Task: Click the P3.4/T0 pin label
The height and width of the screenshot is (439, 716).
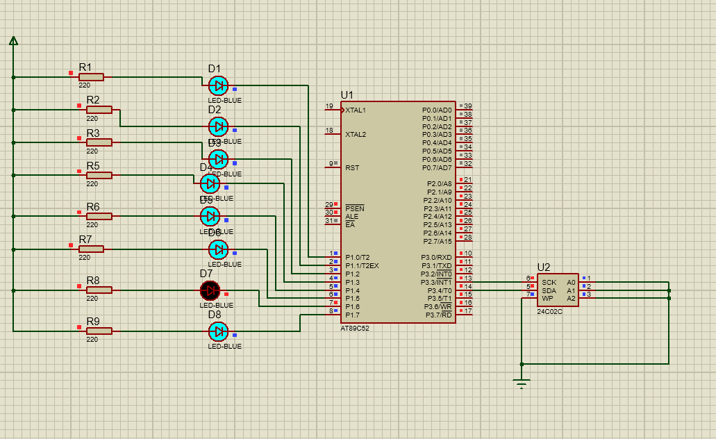Action: [440, 290]
